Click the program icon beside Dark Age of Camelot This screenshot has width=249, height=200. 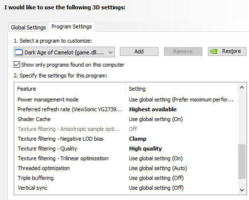point(19,52)
